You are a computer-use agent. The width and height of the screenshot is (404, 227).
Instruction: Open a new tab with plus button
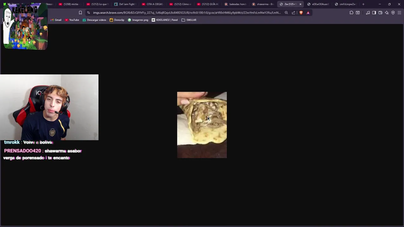[363, 4]
